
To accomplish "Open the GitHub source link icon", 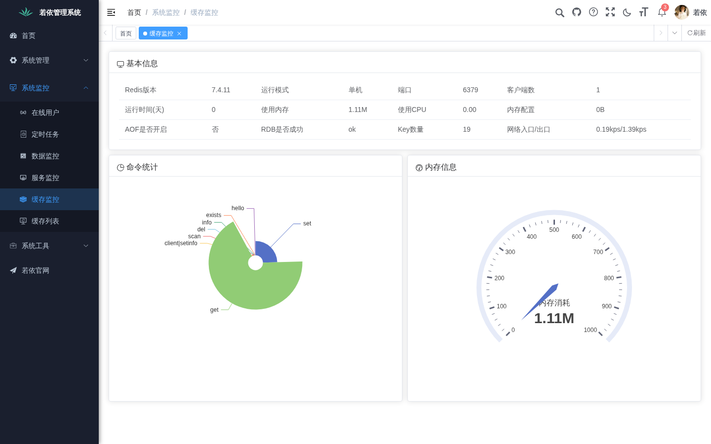I will point(577,12).
